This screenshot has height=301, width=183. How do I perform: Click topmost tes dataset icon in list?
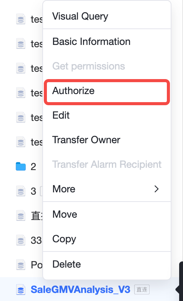coord(21,19)
